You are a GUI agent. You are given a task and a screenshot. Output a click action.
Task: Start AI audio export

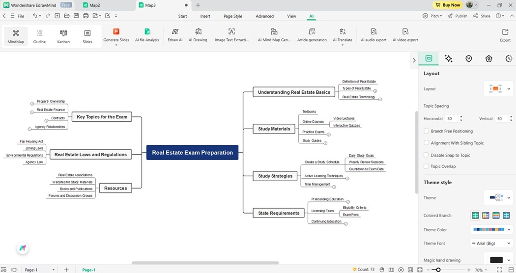coord(373,35)
